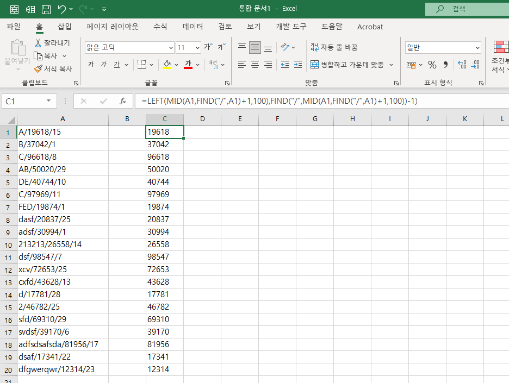Toggle italic formatting
509x383 pixels.
pyautogui.click(x=104, y=65)
